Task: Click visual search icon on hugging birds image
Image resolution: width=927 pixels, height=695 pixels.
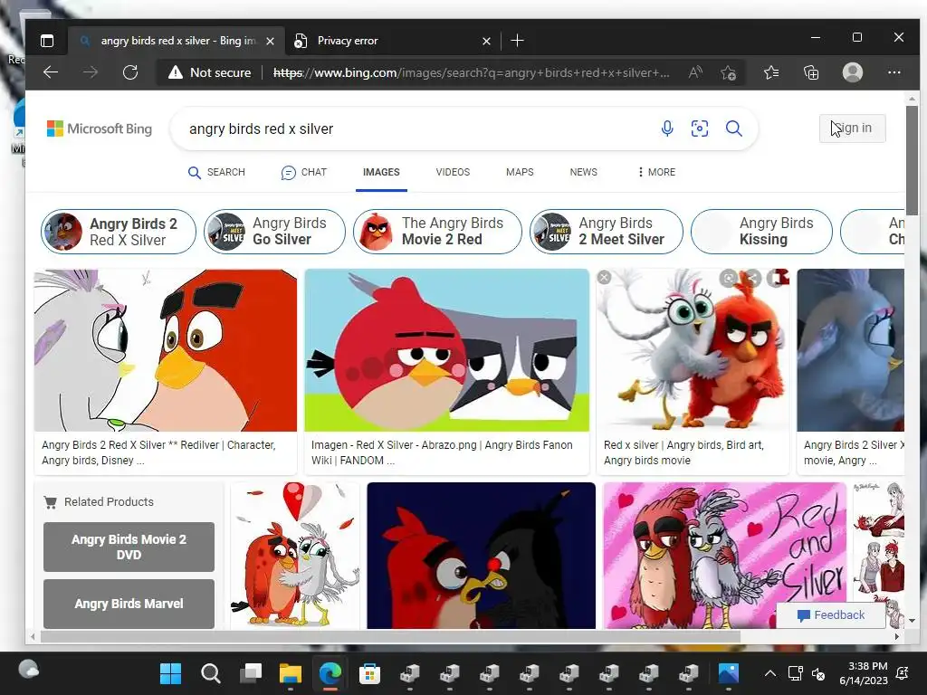Action: 729,277
